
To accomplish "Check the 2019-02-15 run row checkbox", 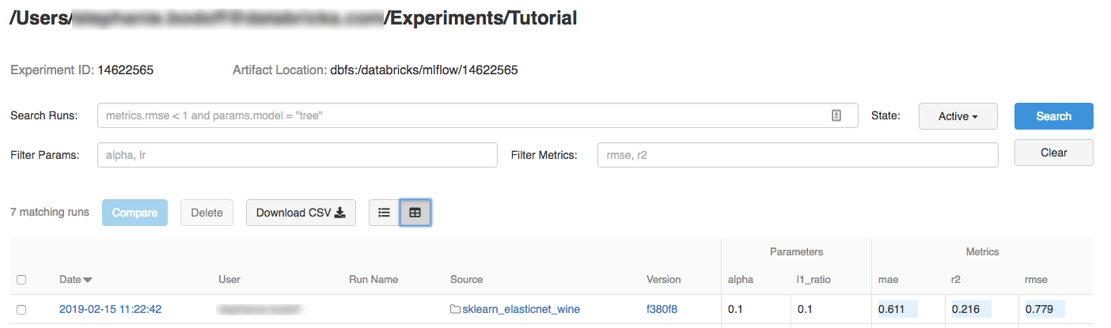I will tap(21, 310).
